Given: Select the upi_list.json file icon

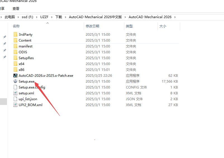Looking at the screenshot, I should click(x=15, y=99).
